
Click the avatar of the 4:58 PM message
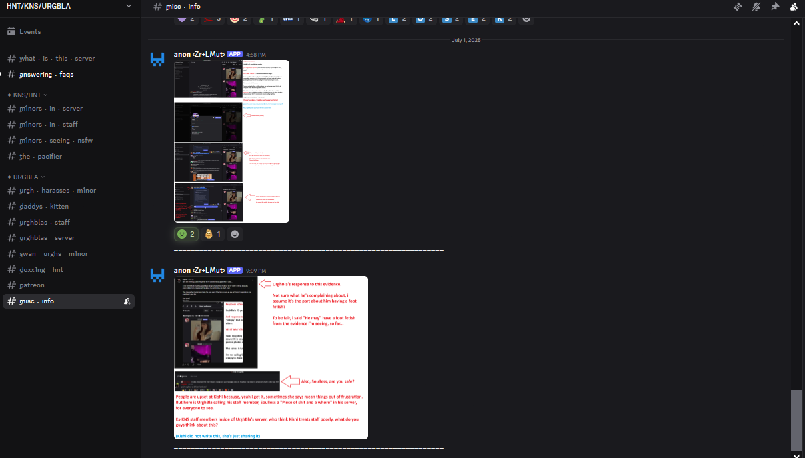[x=157, y=59]
